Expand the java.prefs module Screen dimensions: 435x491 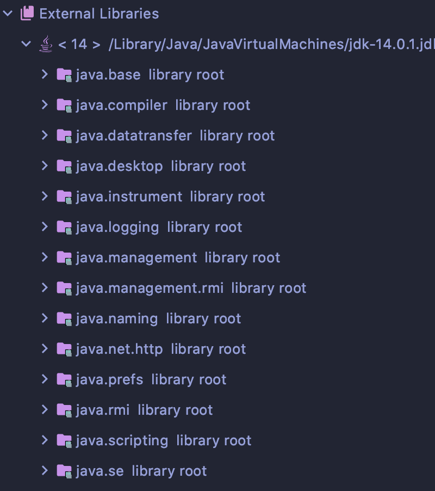(45, 379)
